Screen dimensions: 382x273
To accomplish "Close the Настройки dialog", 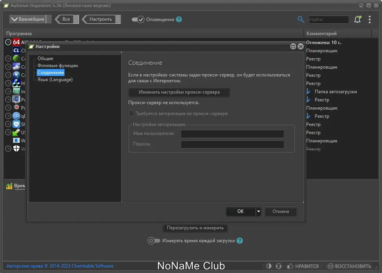I will point(301,46).
